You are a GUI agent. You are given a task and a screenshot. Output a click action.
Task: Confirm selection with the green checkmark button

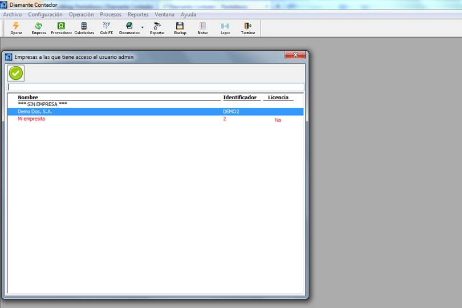pyautogui.click(x=16, y=73)
